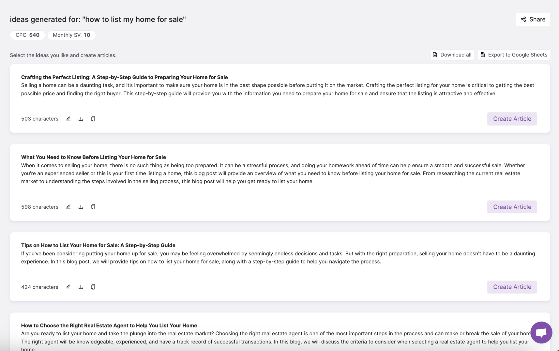
Task: Edit the "Tips on How to List" idea
Action: (68, 287)
